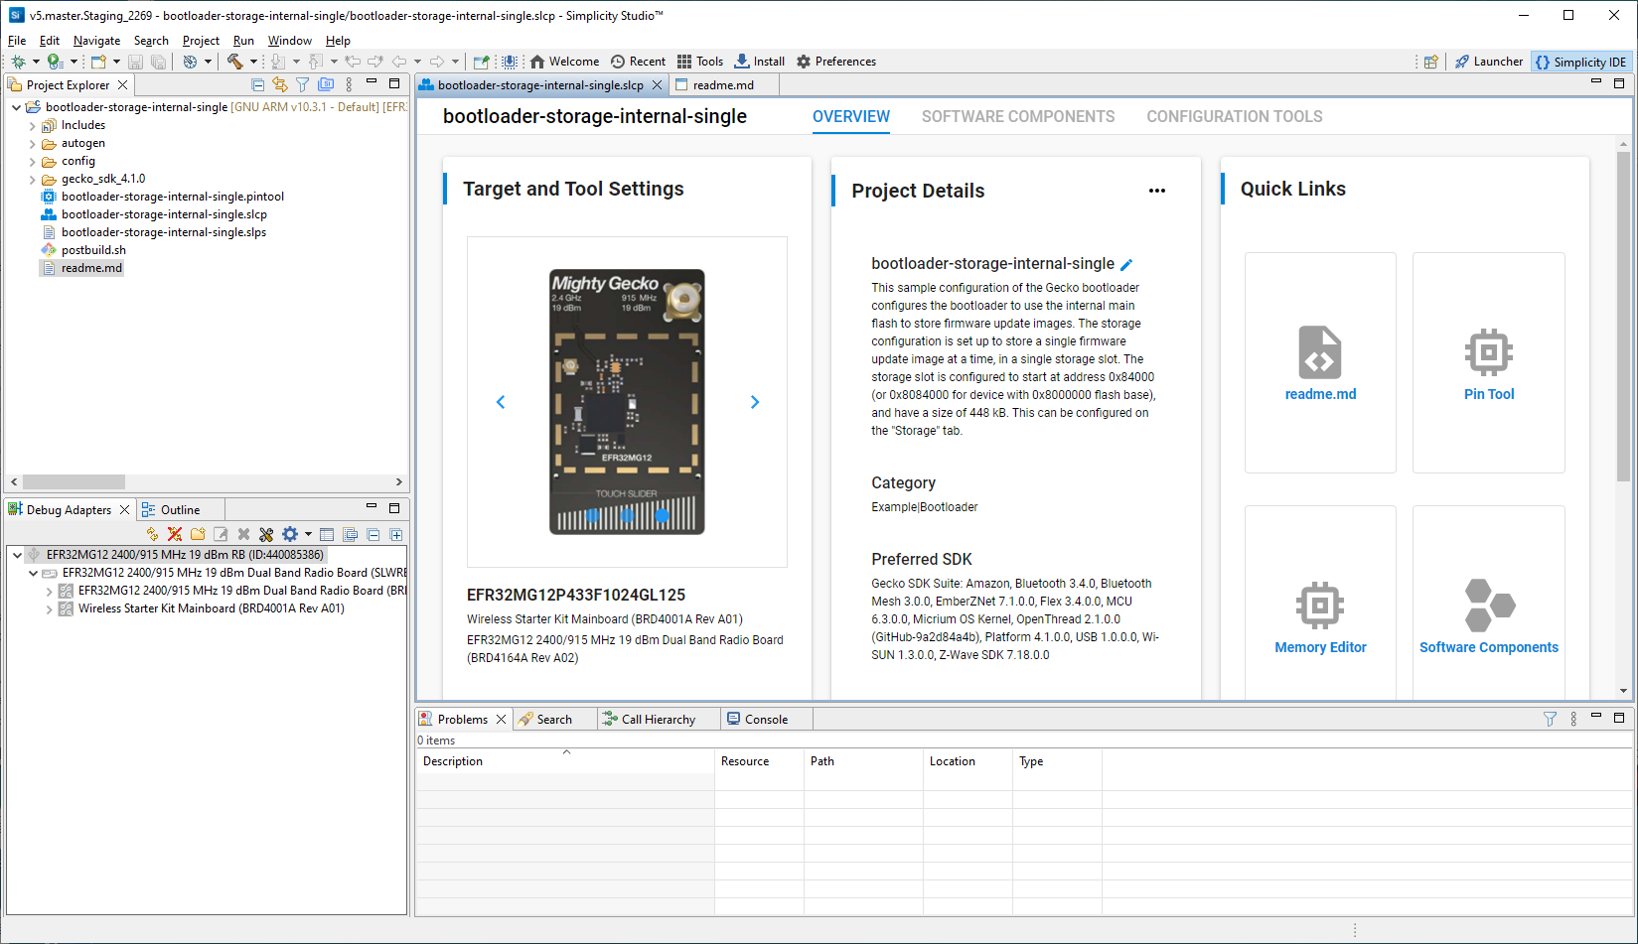Collapse all nodes in Project Explorer

pyautogui.click(x=257, y=84)
